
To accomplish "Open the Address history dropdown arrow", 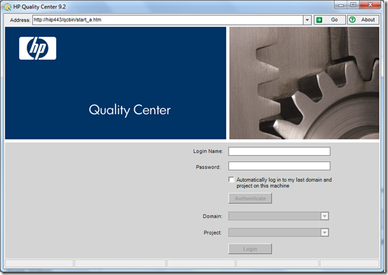I will pos(307,20).
